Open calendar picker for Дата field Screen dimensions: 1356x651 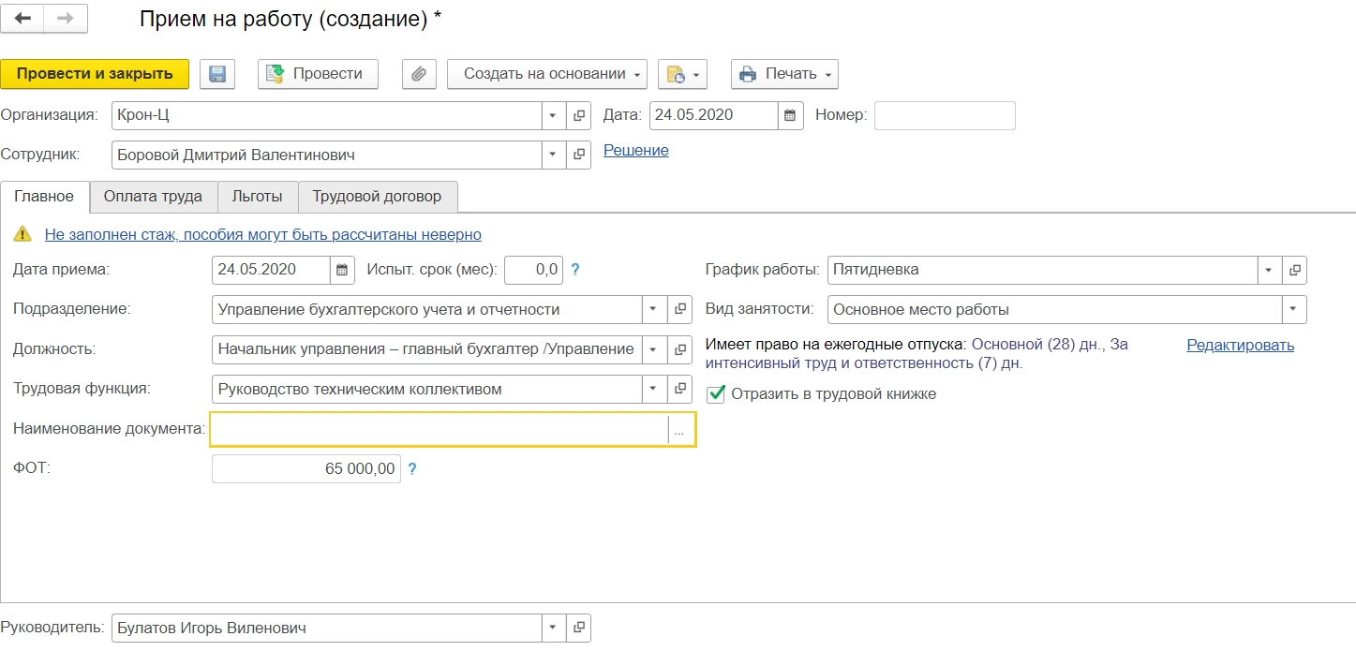[x=790, y=115]
